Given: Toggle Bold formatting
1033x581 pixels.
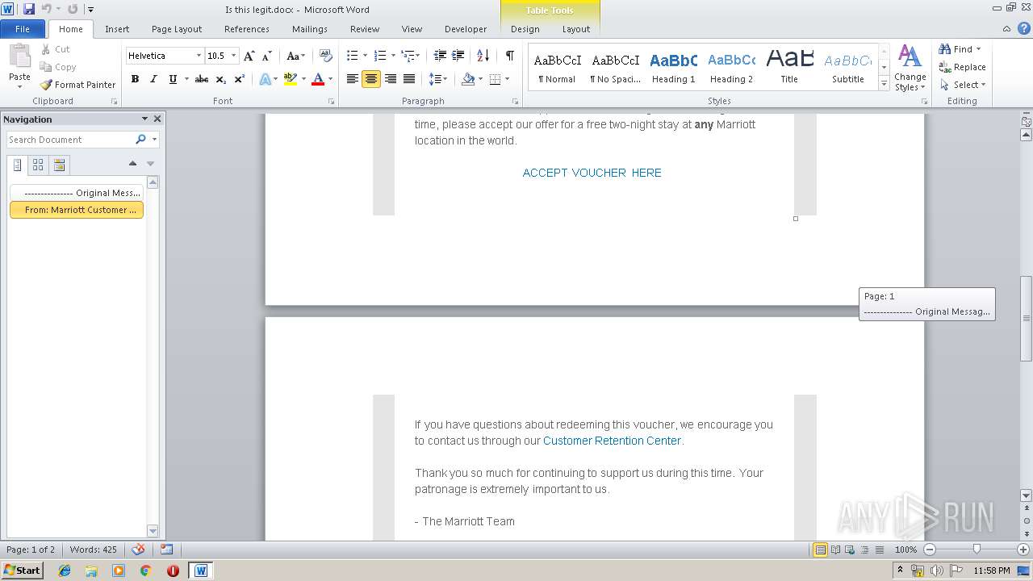Looking at the screenshot, I should click(135, 79).
